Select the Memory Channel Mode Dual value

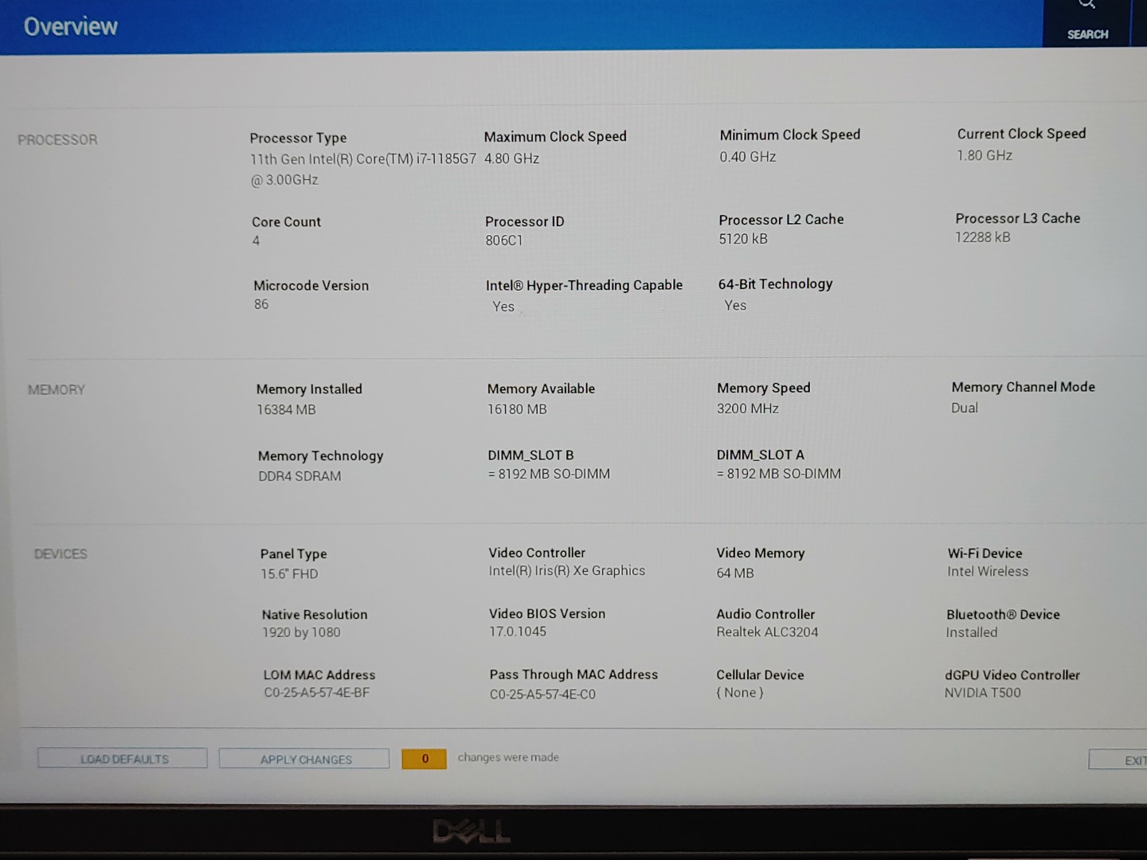pyautogui.click(x=964, y=408)
